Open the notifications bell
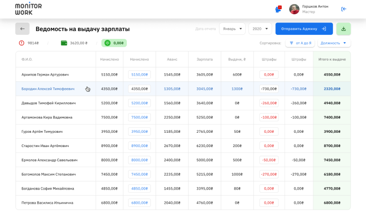 coord(278,9)
